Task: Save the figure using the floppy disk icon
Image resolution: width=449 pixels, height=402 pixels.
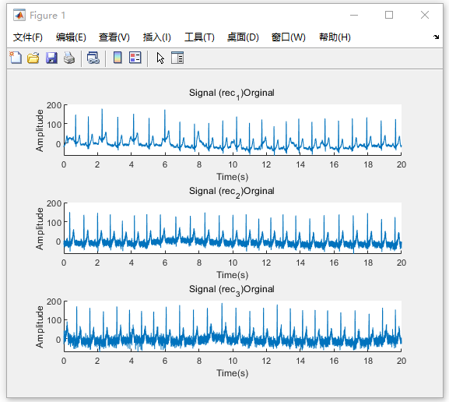Action: click(51, 58)
